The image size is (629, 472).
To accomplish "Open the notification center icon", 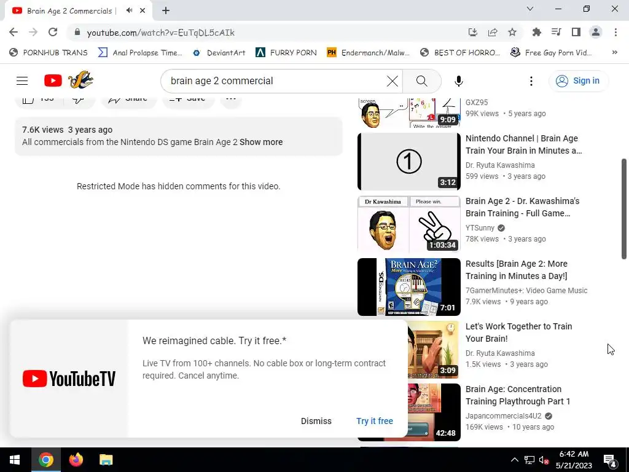I will [610, 460].
